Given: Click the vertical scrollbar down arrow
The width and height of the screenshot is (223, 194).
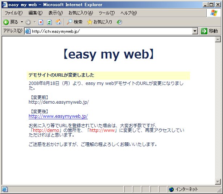Looking at the screenshot, I should (218, 181).
